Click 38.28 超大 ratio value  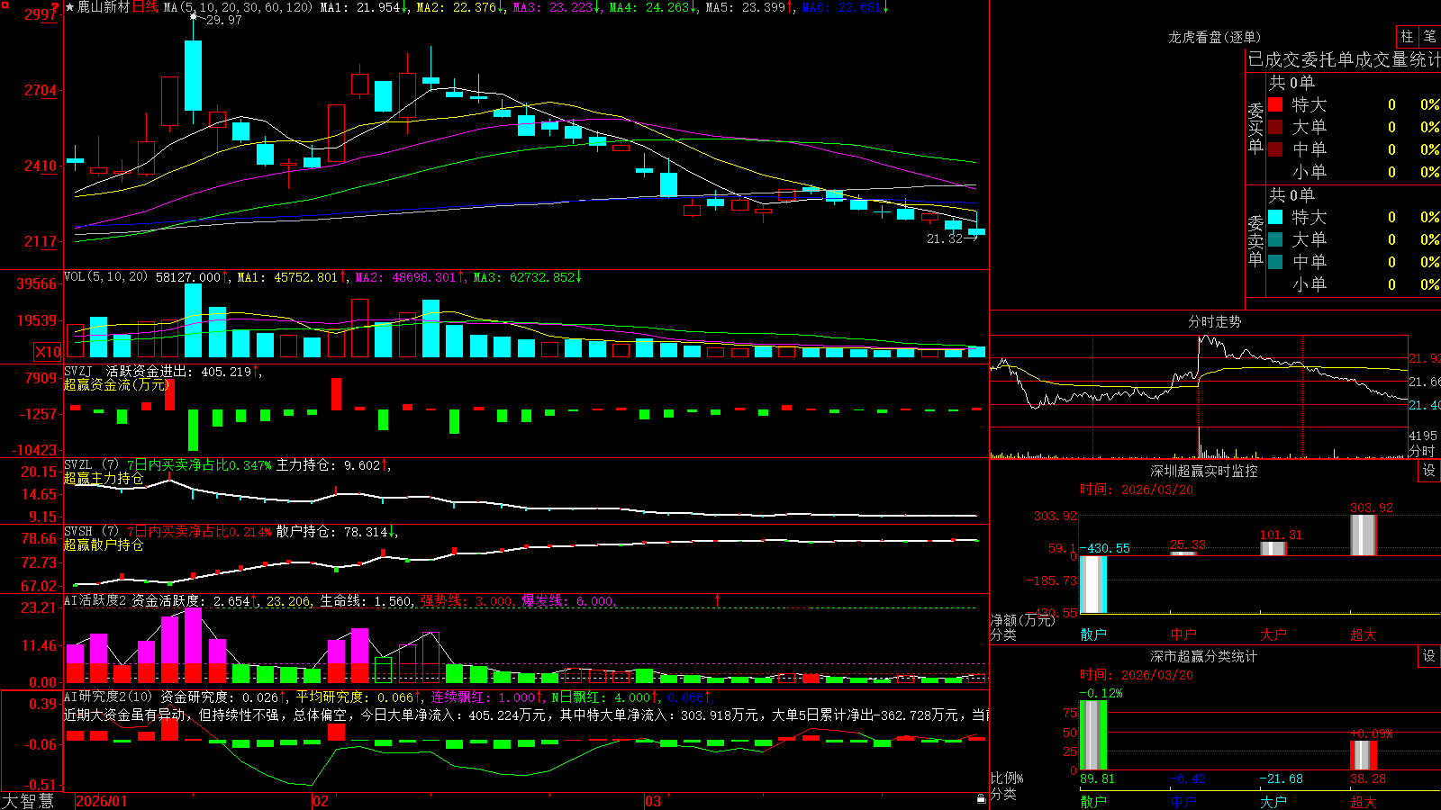[1367, 778]
